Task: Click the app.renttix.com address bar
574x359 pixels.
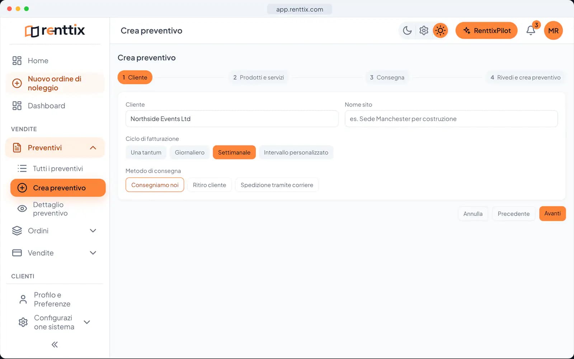Action: pyautogui.click(x=300, y=9)
